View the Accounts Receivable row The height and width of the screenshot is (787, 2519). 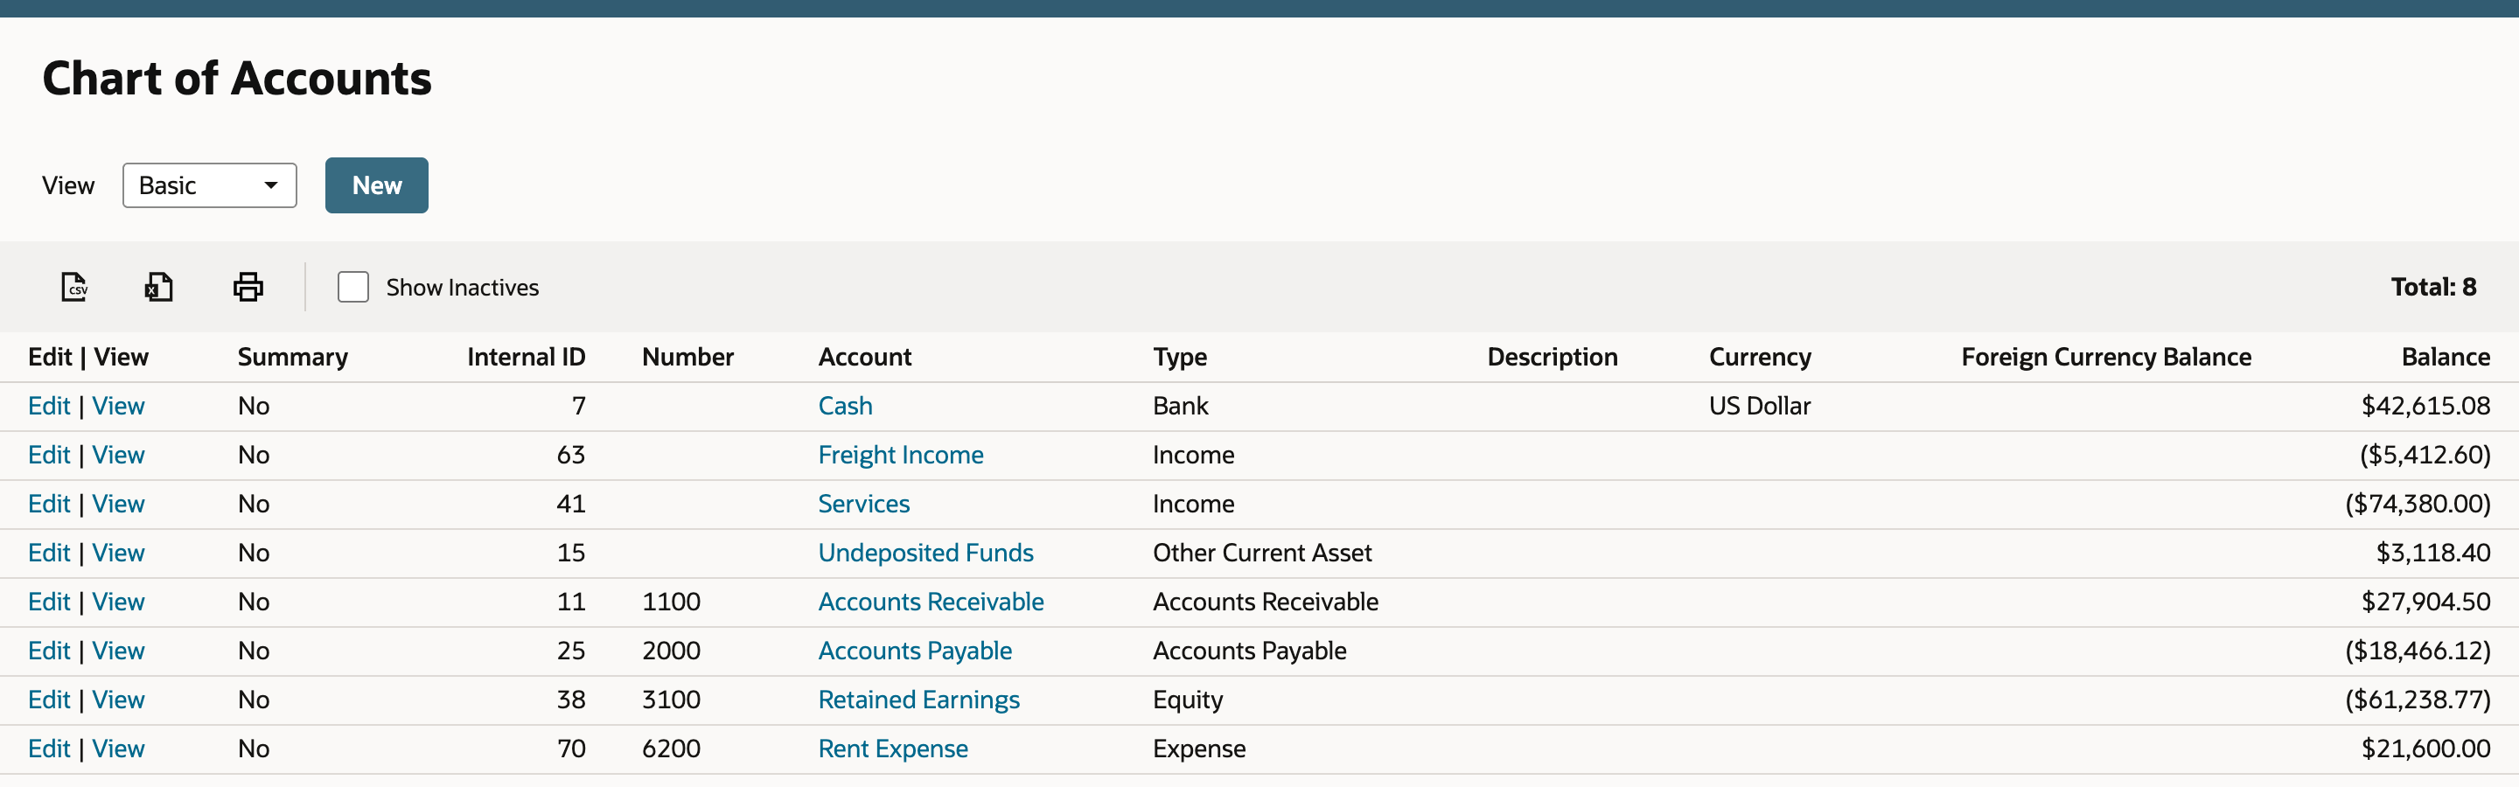coord(118,602)
